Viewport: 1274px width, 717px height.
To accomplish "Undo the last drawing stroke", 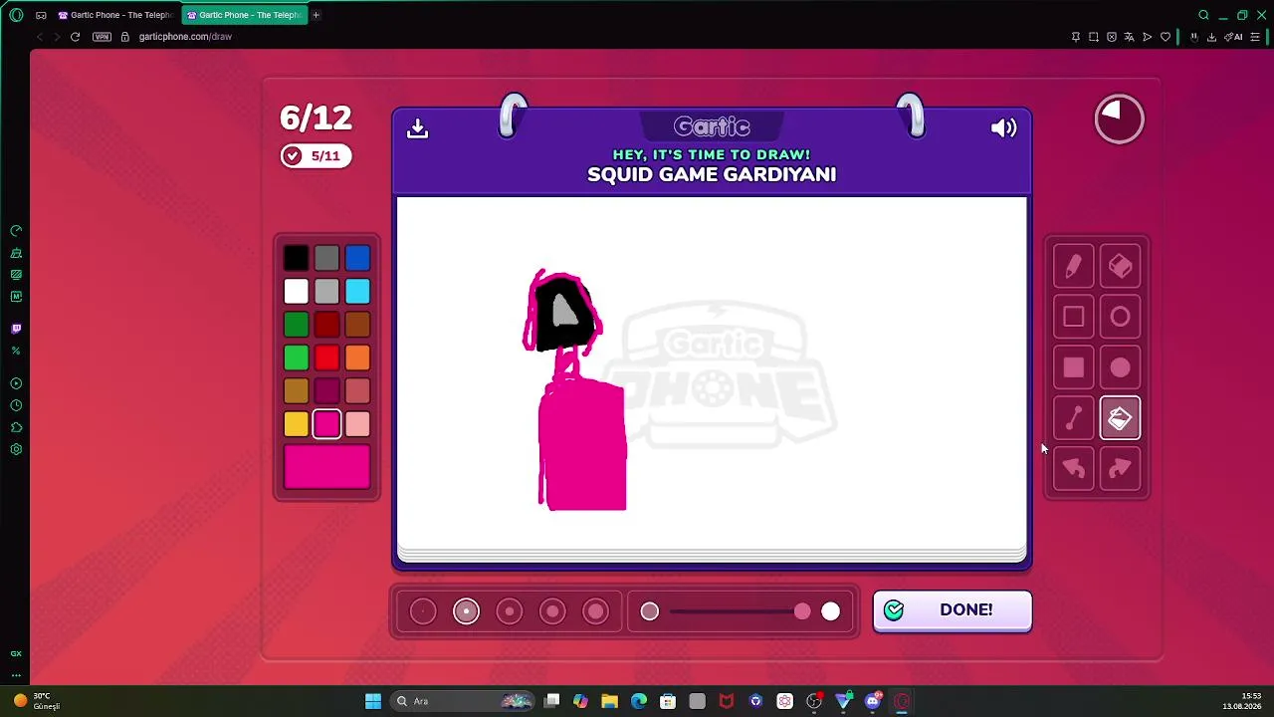I will [1073, 469].
